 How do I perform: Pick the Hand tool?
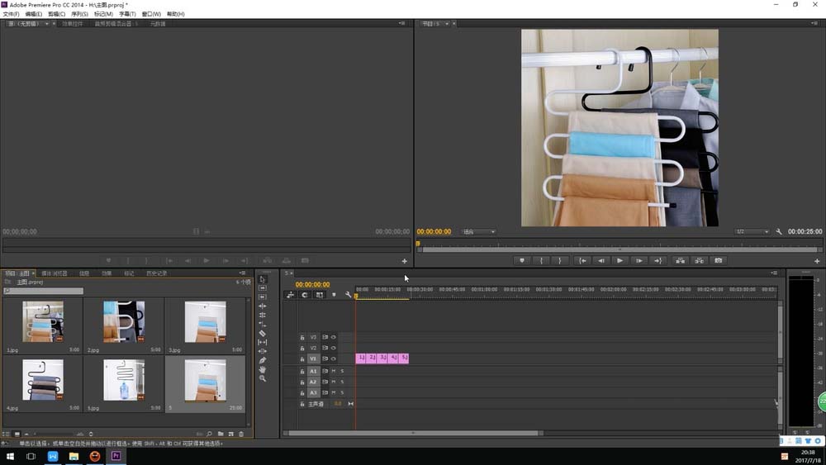tap(263, 369)
